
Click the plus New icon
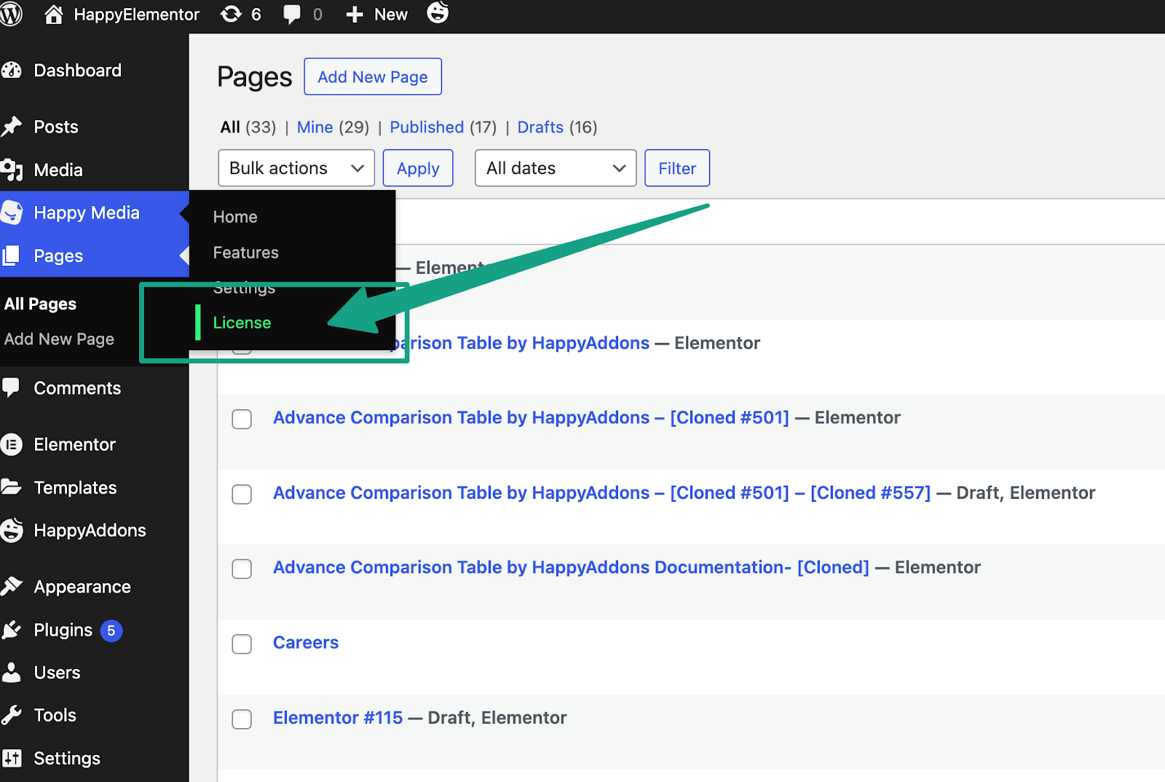(x=355, y=15)
